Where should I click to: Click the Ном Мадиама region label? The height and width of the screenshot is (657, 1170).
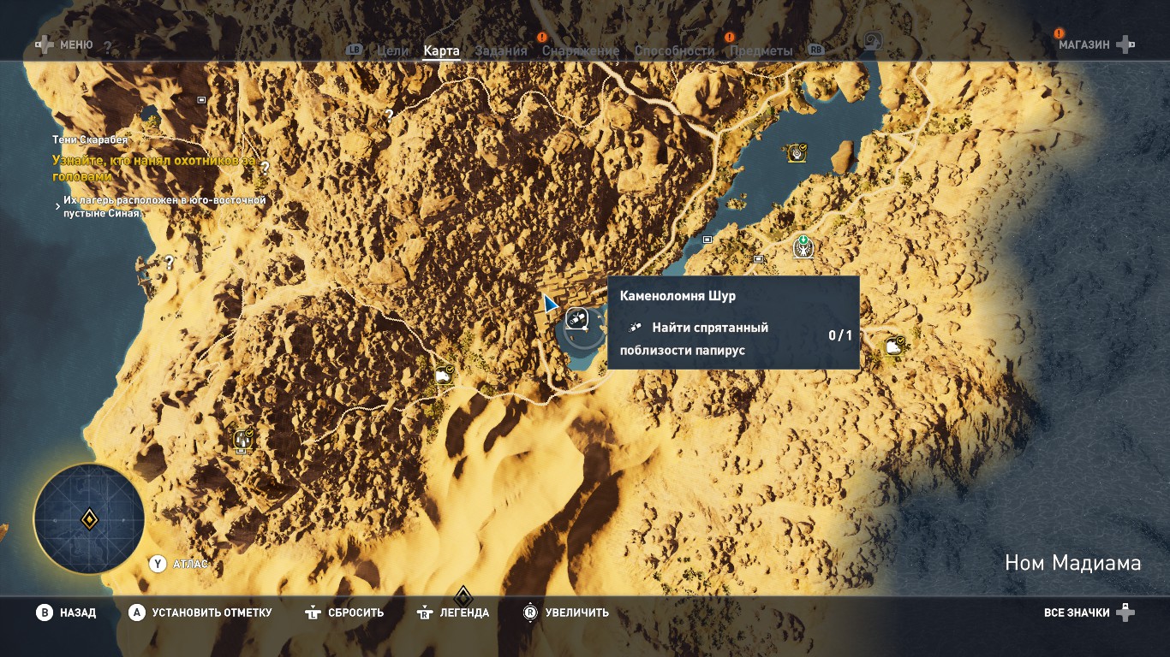coord(1073,563)
